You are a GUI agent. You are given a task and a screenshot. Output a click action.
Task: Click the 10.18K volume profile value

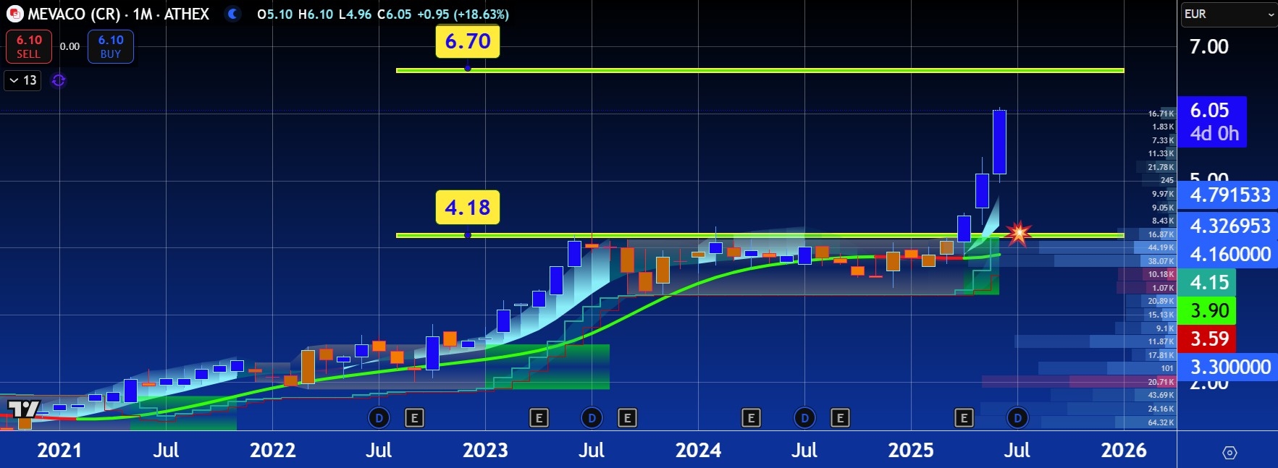pos(1161,274)
